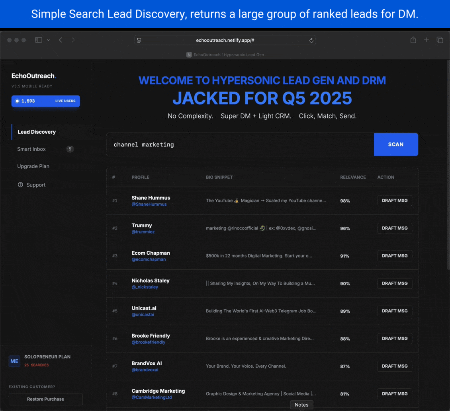Open the @CamMarketingLtd profile handle
This screenshot has width=450, height=411.
pyautogui.click(x=152, y=397)
